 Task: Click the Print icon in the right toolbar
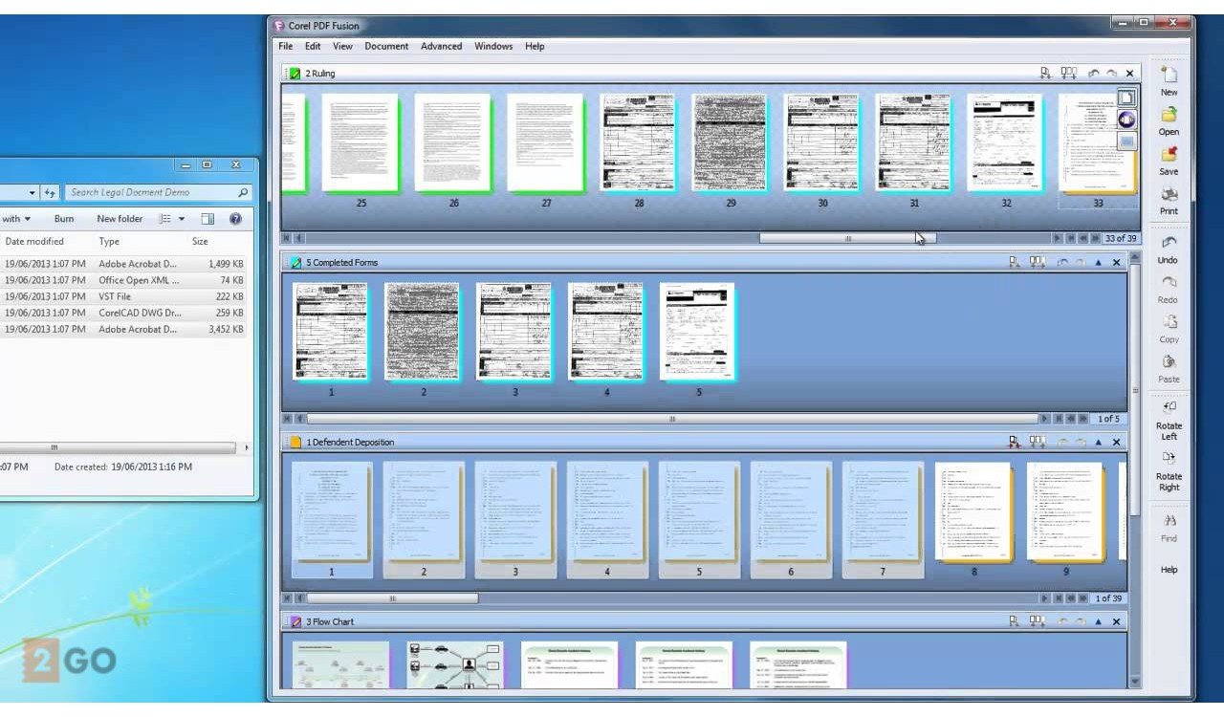click(x=1169, y=194)
